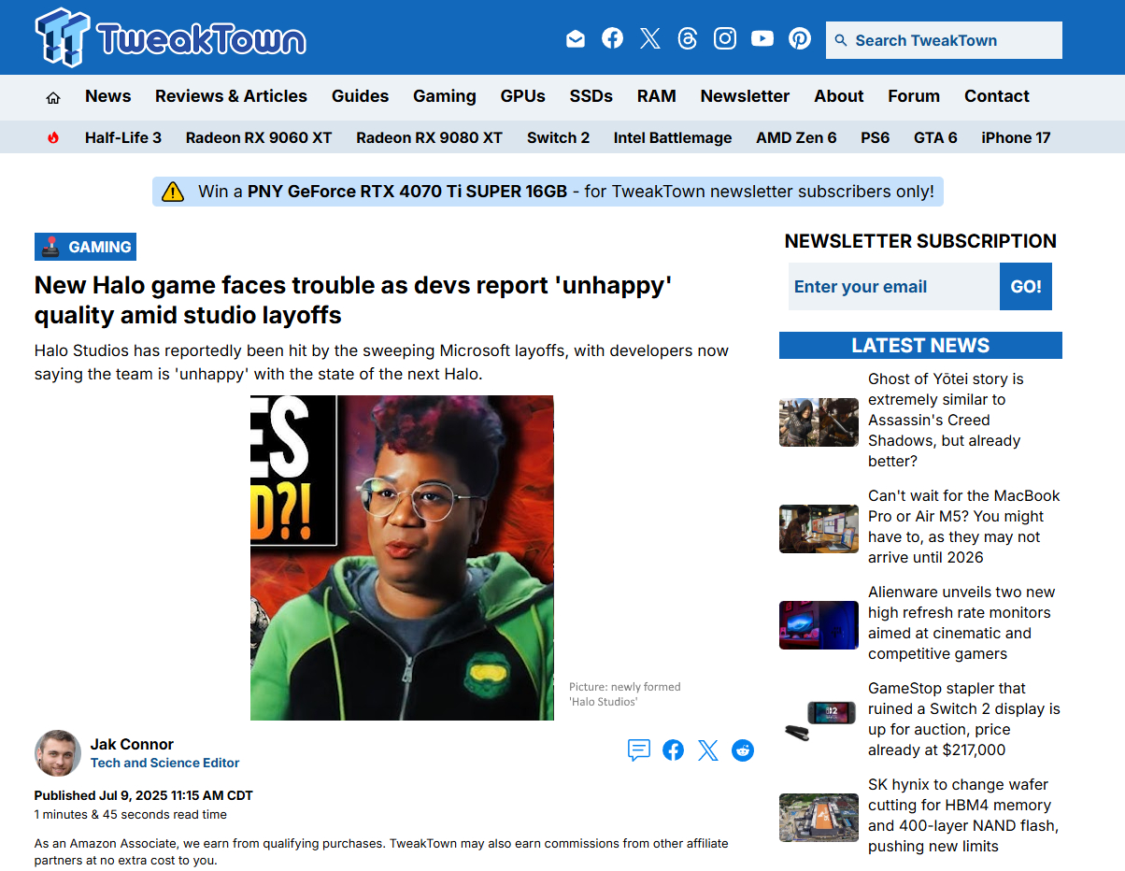Open the GameStop stapler auction headline
The height and width of the screenshot is (871, 1125).
pos(964,719)
